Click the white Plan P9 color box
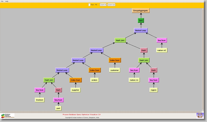 [x=89, y=5]
